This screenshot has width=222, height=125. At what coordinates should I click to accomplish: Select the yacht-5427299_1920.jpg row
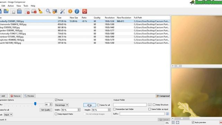85,43
